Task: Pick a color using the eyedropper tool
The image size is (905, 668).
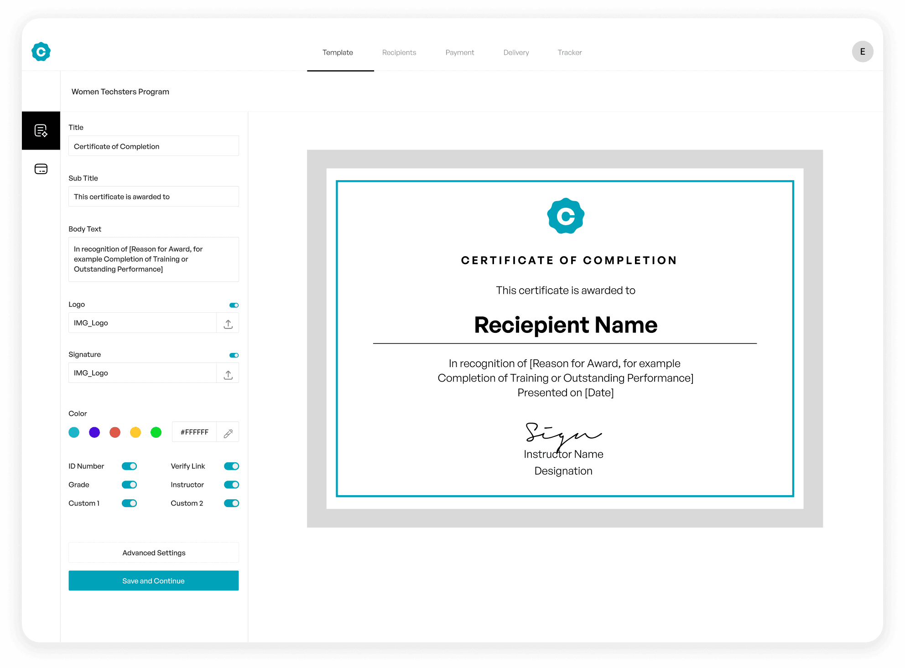Action: 228,432
